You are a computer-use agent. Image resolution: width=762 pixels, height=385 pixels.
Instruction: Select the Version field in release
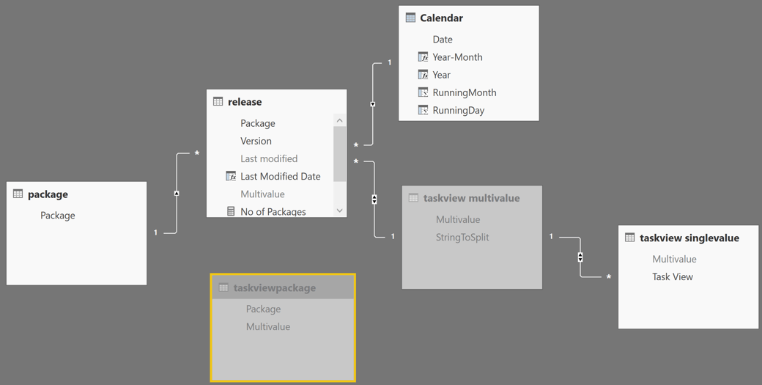click(x=256, y=141)
